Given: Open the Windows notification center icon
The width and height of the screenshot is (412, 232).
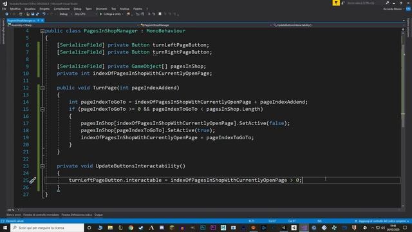Looking at the screenshot, I should [405, 227].
